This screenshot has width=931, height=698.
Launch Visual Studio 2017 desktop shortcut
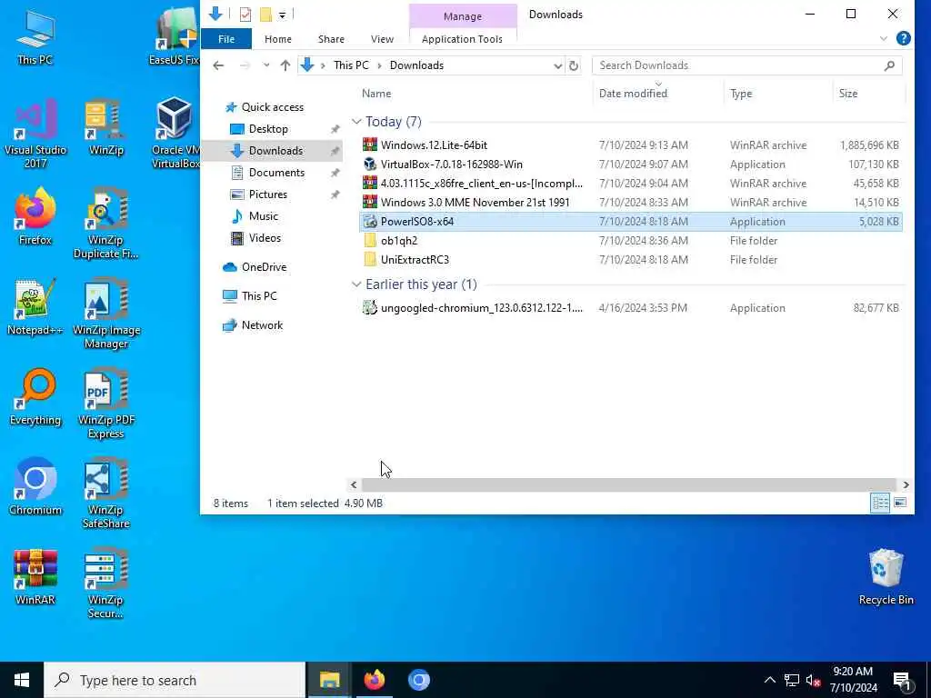point(35,135)
